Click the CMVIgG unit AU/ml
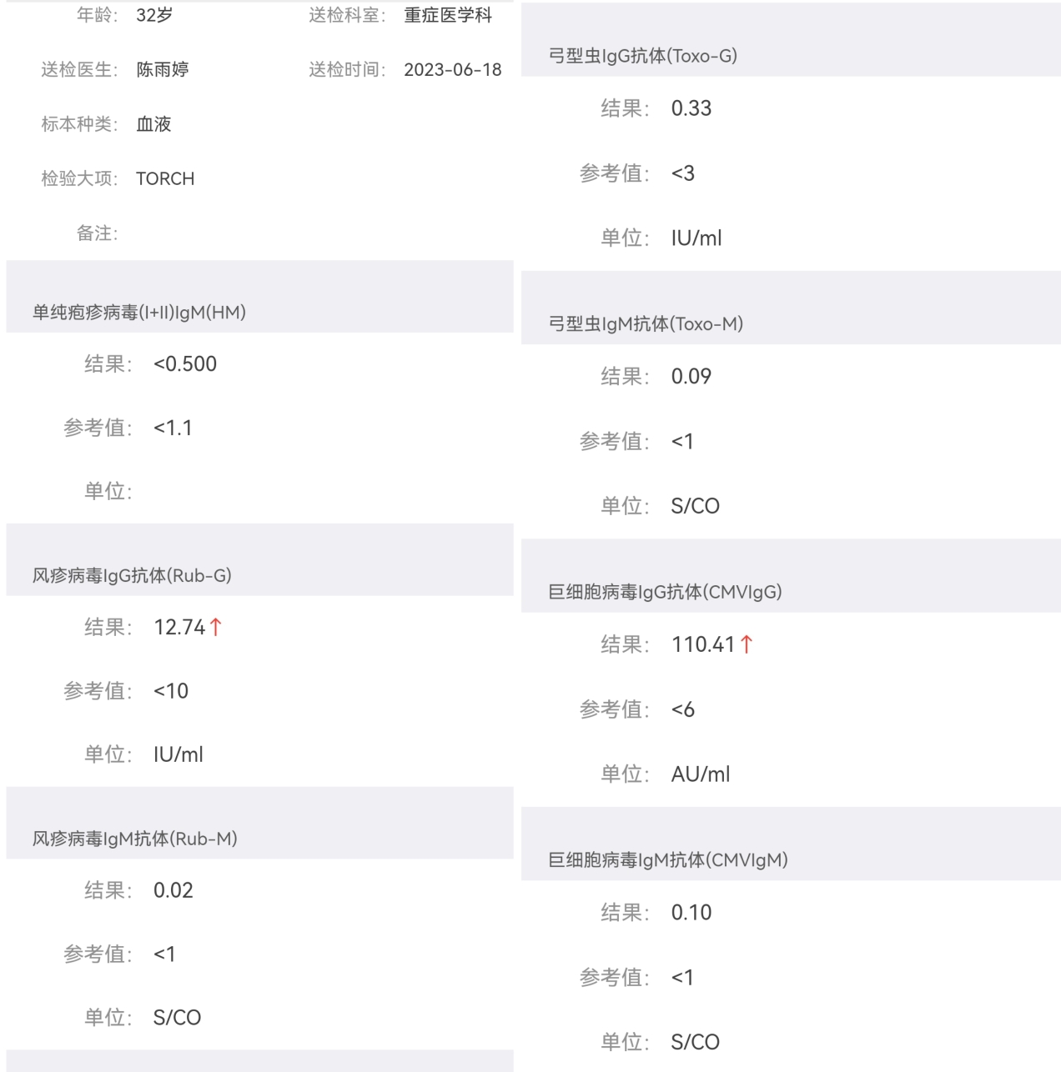Screen dimensions: 1061x1072 [701, 774]
